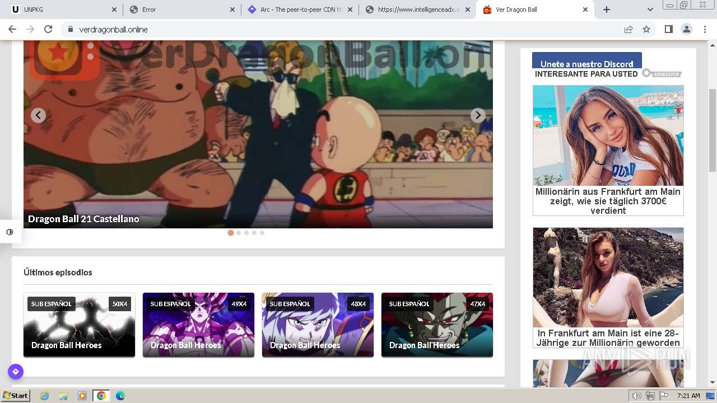Open Dragon Ball Heroes episode 50X4
This screenshot has width=717, height=403.
pos(79,325)
